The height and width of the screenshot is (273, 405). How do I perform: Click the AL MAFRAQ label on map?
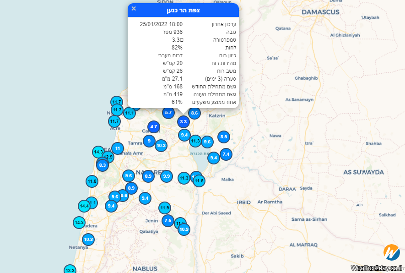[303, 245]
